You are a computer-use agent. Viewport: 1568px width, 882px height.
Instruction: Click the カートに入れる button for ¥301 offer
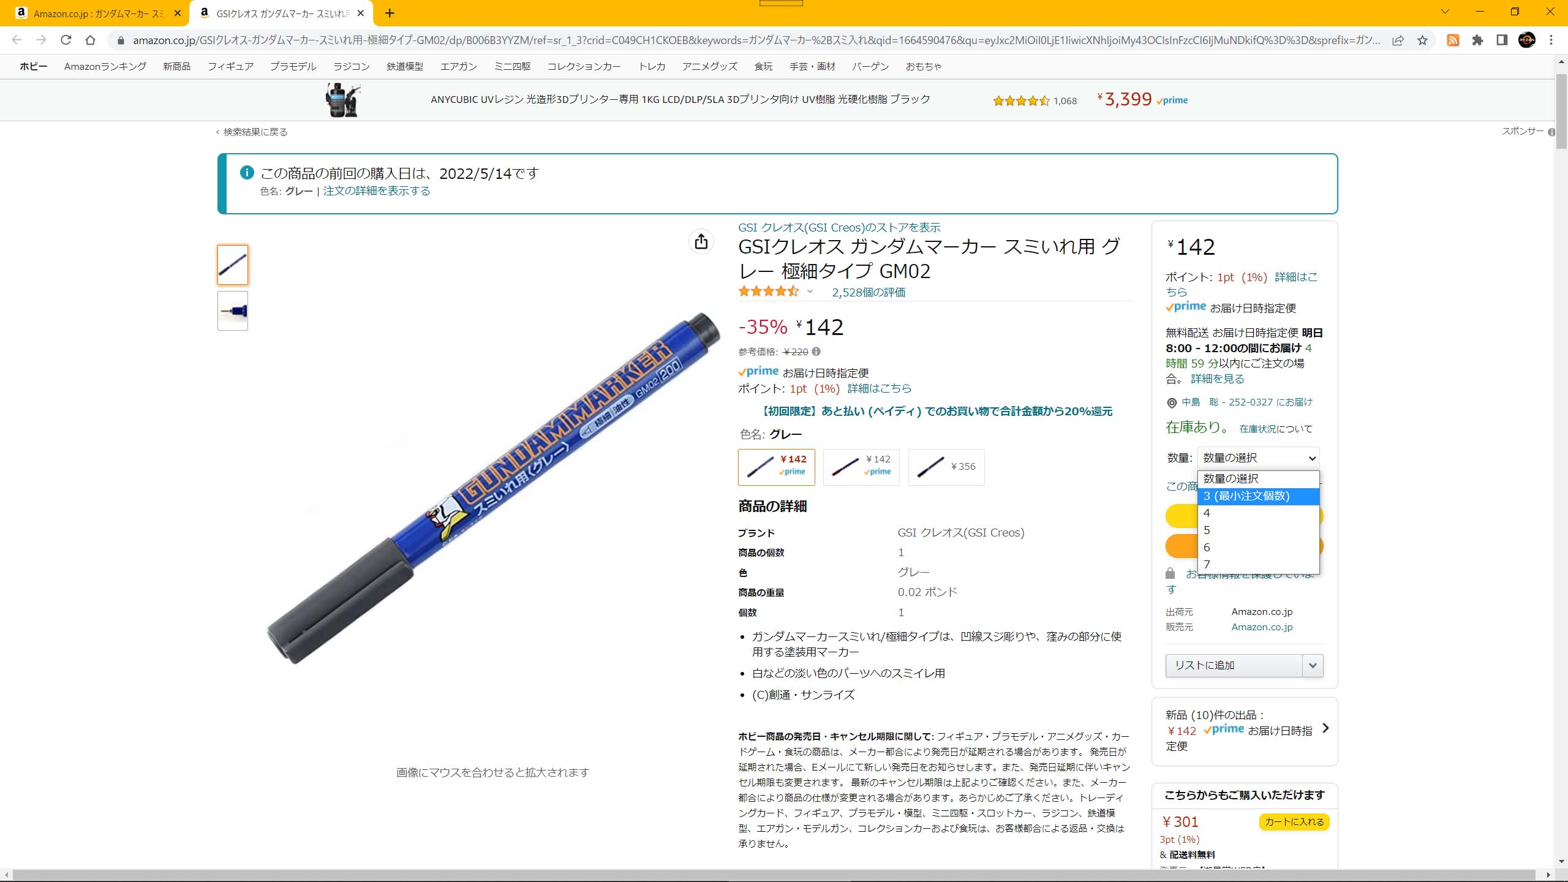(x=1294, y=821)
